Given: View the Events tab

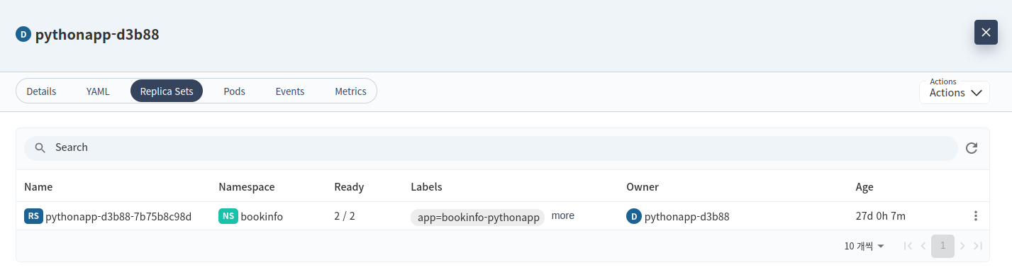Looking at the screenshot, I should 290,91.
